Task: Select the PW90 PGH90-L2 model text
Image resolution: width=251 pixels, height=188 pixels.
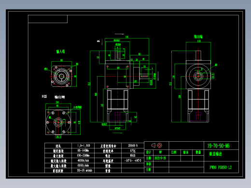Action: click(221, 167)
